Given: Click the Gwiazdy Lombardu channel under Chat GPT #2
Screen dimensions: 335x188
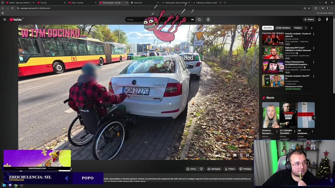Looking at the screenshot, I should (292, 81).
